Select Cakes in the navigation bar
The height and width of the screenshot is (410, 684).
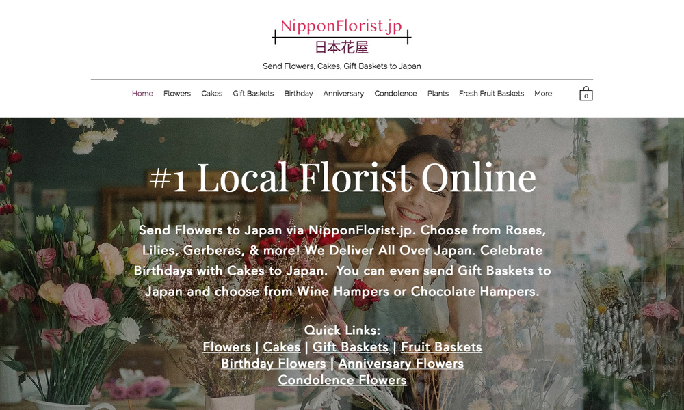(x=211, y=93)
